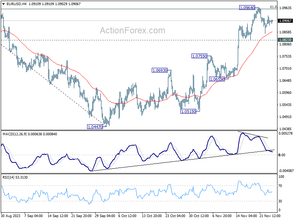Click the 21 Sep 20:00 time axis label
This screenshot has height=220, width=294.
(81, 216)
